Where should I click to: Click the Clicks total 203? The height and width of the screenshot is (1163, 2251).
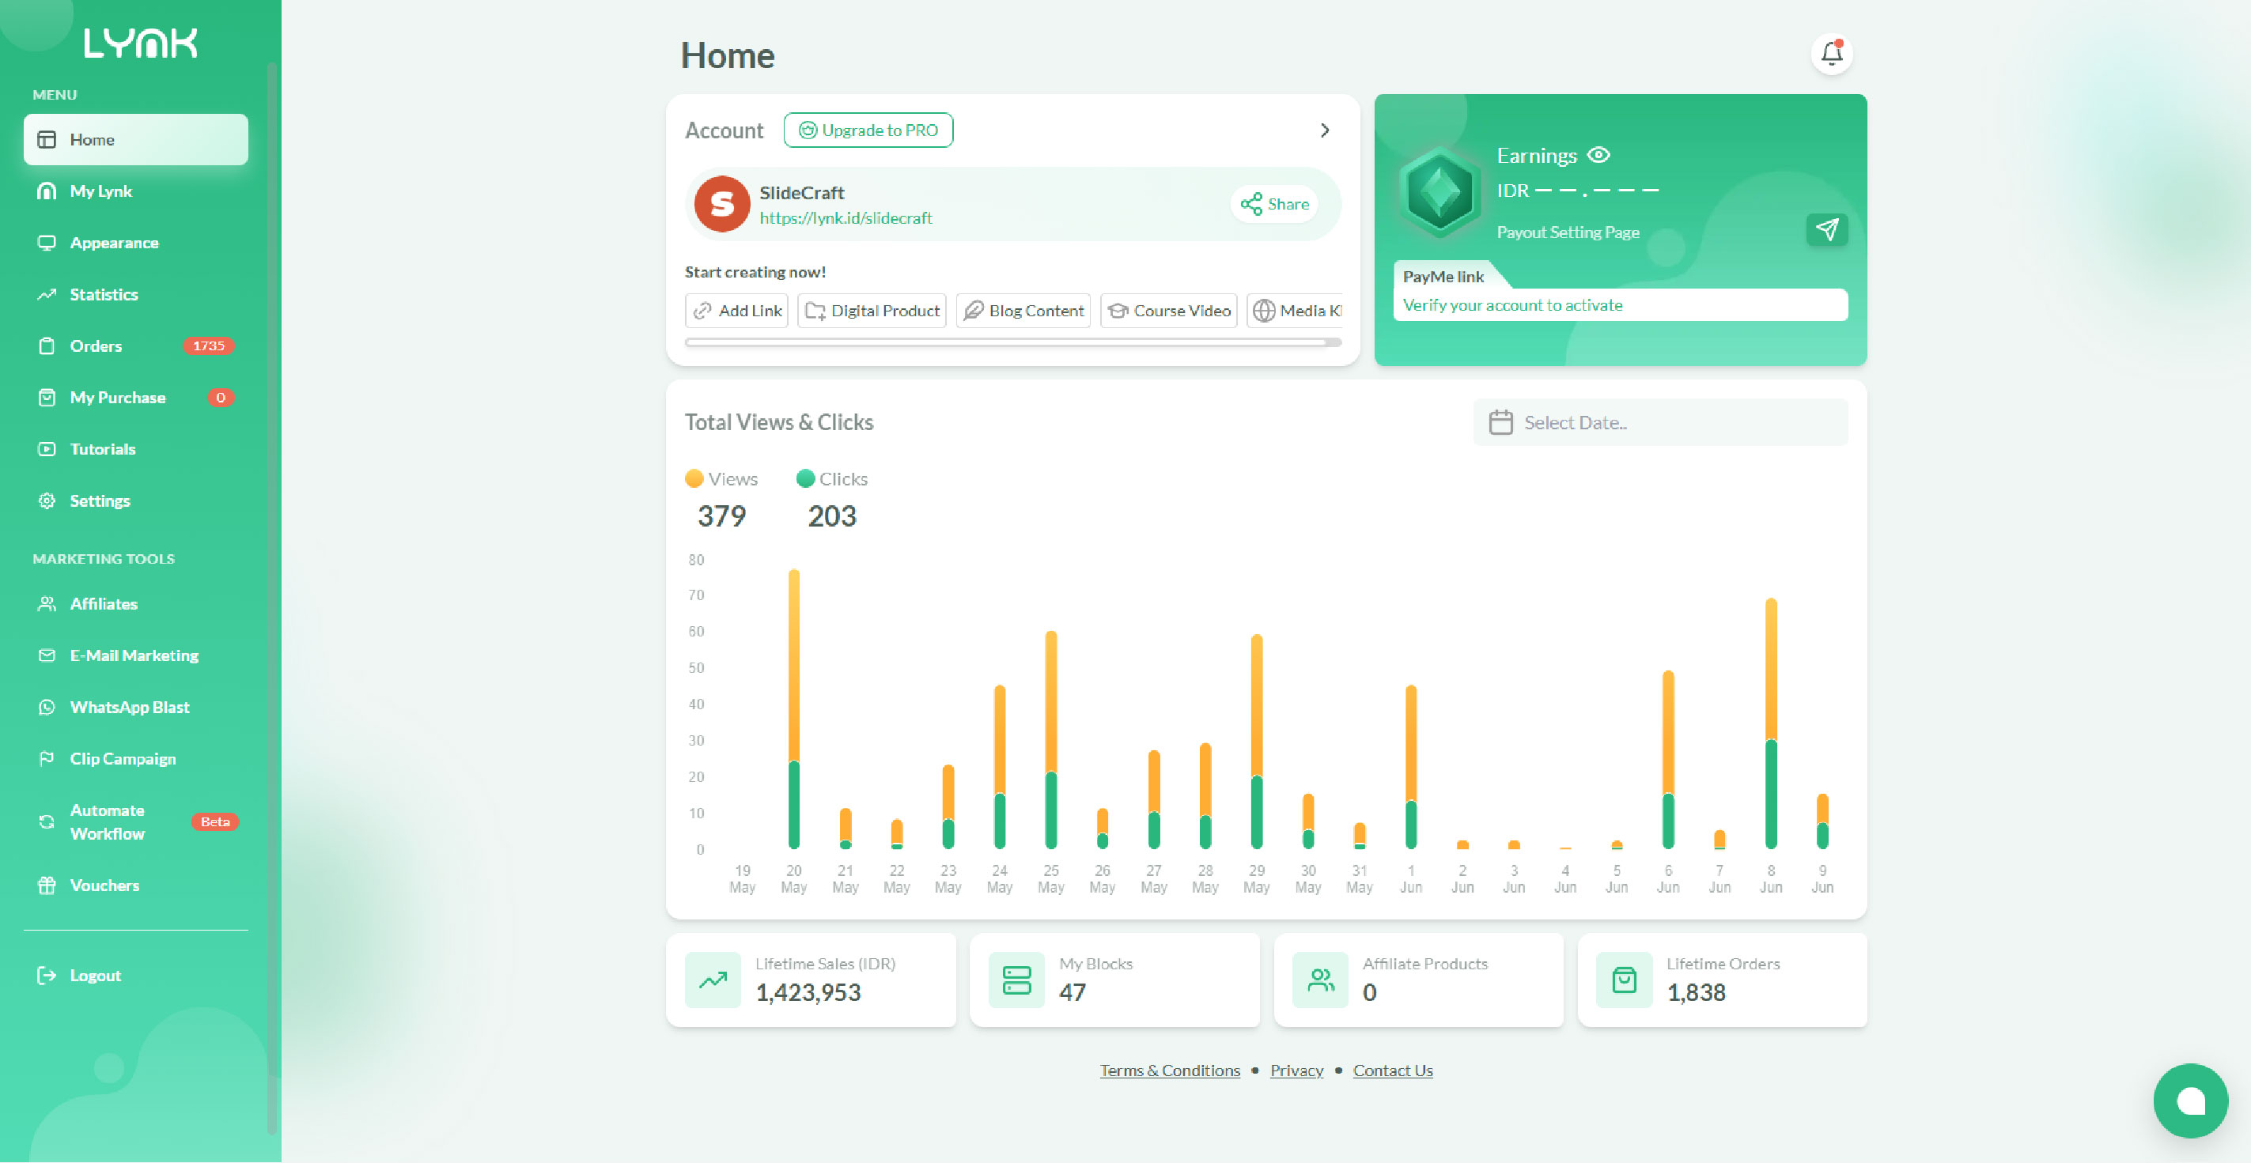point(832,516)
